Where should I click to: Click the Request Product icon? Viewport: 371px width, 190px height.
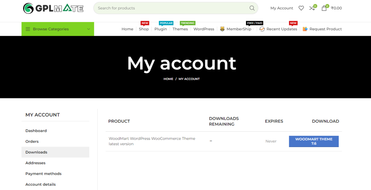pos(305,29)
